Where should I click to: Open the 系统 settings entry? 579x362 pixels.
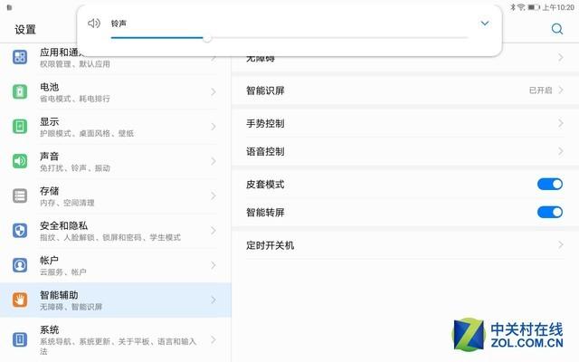click(x=115, y=340)
